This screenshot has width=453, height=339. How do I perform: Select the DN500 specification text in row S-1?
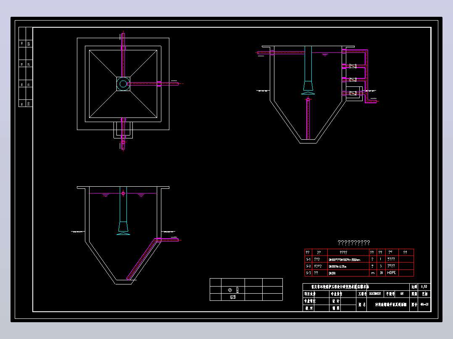pos(344,260)
